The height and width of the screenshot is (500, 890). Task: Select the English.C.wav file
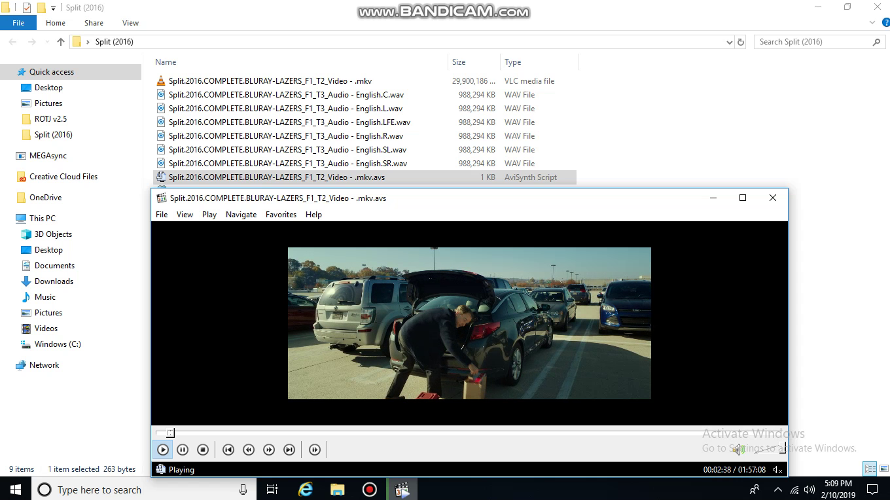(286, 95)
